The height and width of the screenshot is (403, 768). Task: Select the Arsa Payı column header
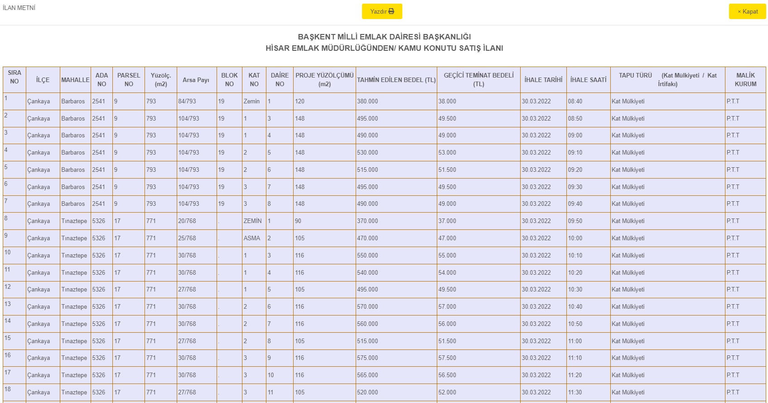[x=196, y=80]
